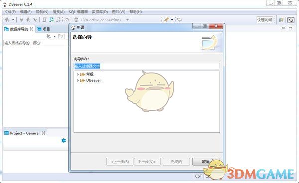Click the 取消 cancel button
Image resolution: width=299 pixels, height=183 pixels.
coord(206,162)
